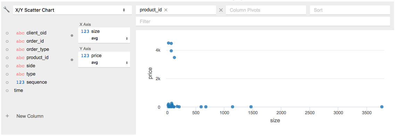Click the New Column button
396x137 pixels.
point(30,116)
